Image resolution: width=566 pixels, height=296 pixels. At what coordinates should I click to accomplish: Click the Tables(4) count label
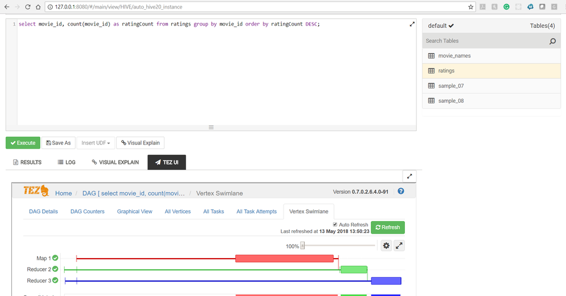coord(542,26)
